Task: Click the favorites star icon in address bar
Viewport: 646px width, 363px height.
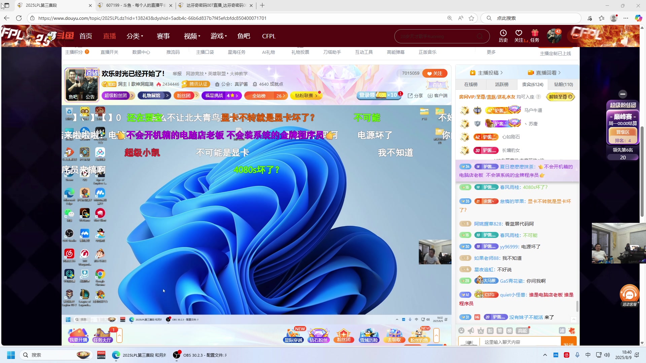Action: point(471,18)
